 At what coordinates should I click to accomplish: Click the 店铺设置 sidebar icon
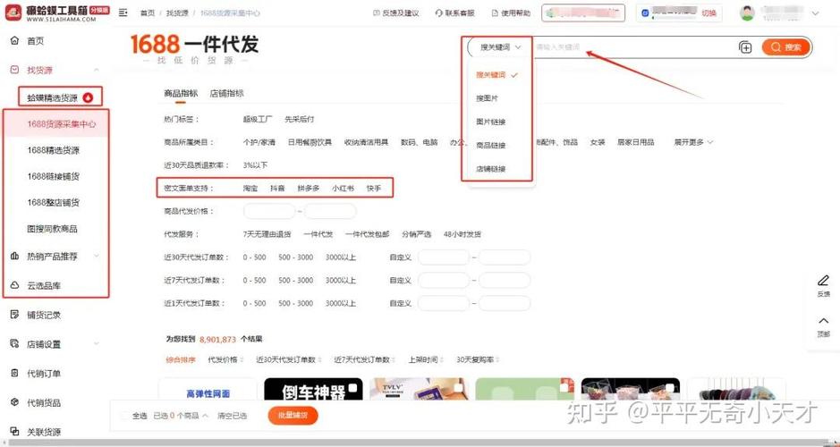click(14, 344)
